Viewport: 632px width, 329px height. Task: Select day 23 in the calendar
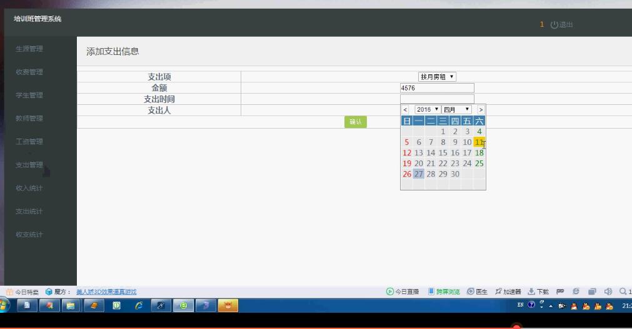[x=455, y=164]
